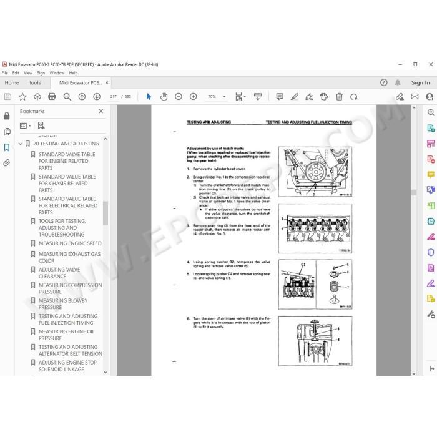The image size is (437, 437).
Task: Print the document
Action: (x=52, y=97)
